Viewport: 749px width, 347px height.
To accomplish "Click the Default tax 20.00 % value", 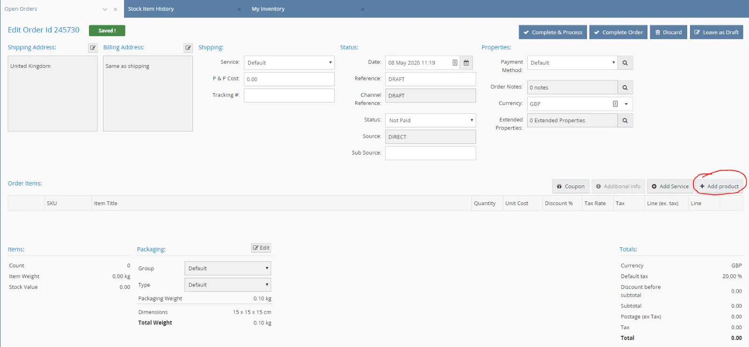I will pyautogui.click(x=732, y=276).
